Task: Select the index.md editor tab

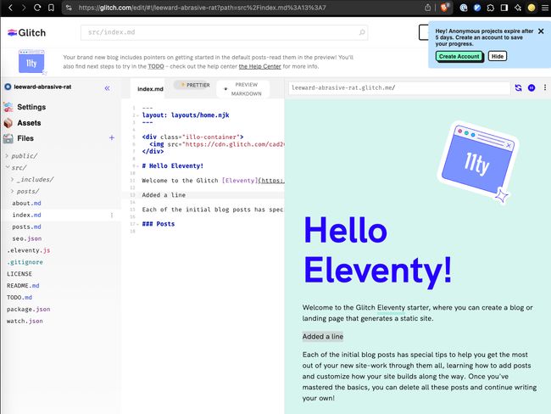Action: pos(150,89)
